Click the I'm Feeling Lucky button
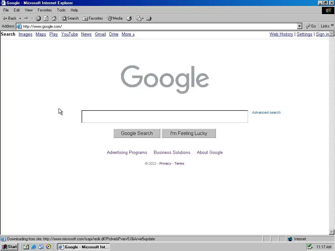This screenshot has height=251, width=335. [x=189, y=133]
